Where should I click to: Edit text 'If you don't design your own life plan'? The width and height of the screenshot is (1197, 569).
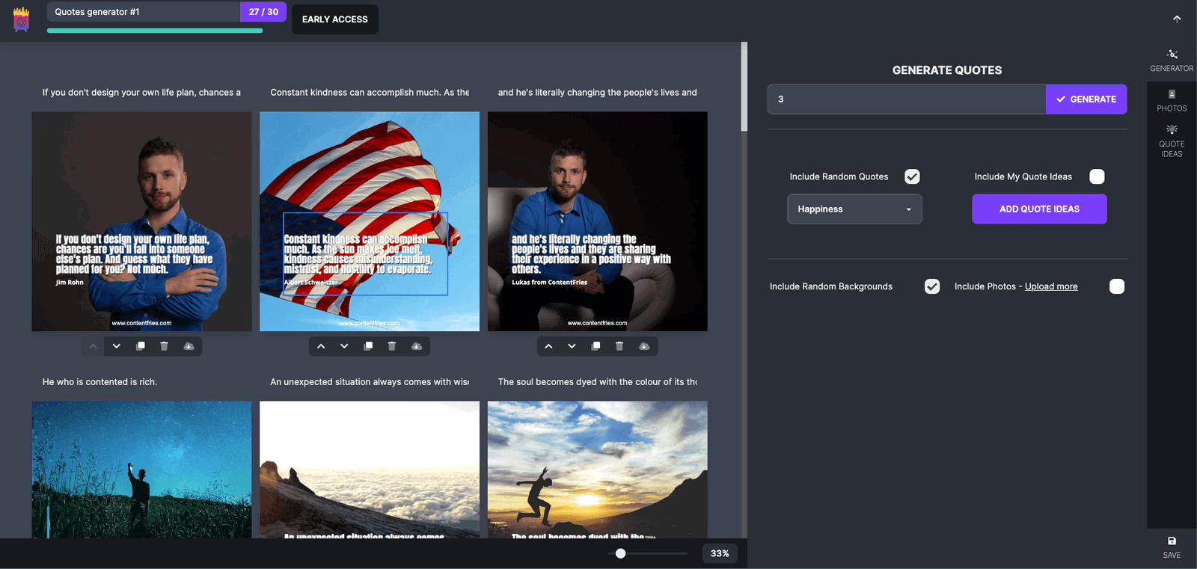pos(141,93)
